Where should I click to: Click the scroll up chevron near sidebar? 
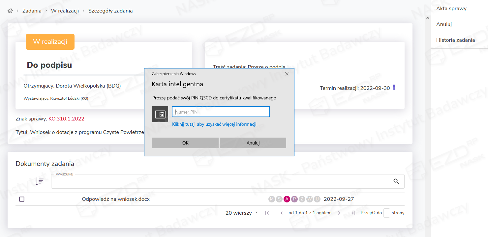point(428,18)
